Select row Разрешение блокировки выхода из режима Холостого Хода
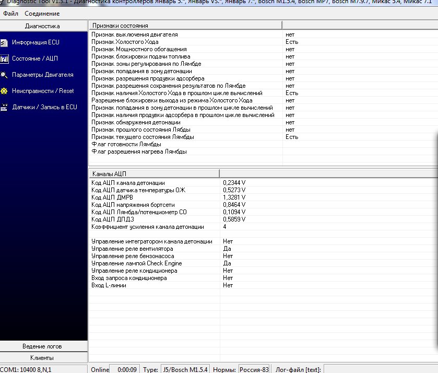 (x=263, y=100)
